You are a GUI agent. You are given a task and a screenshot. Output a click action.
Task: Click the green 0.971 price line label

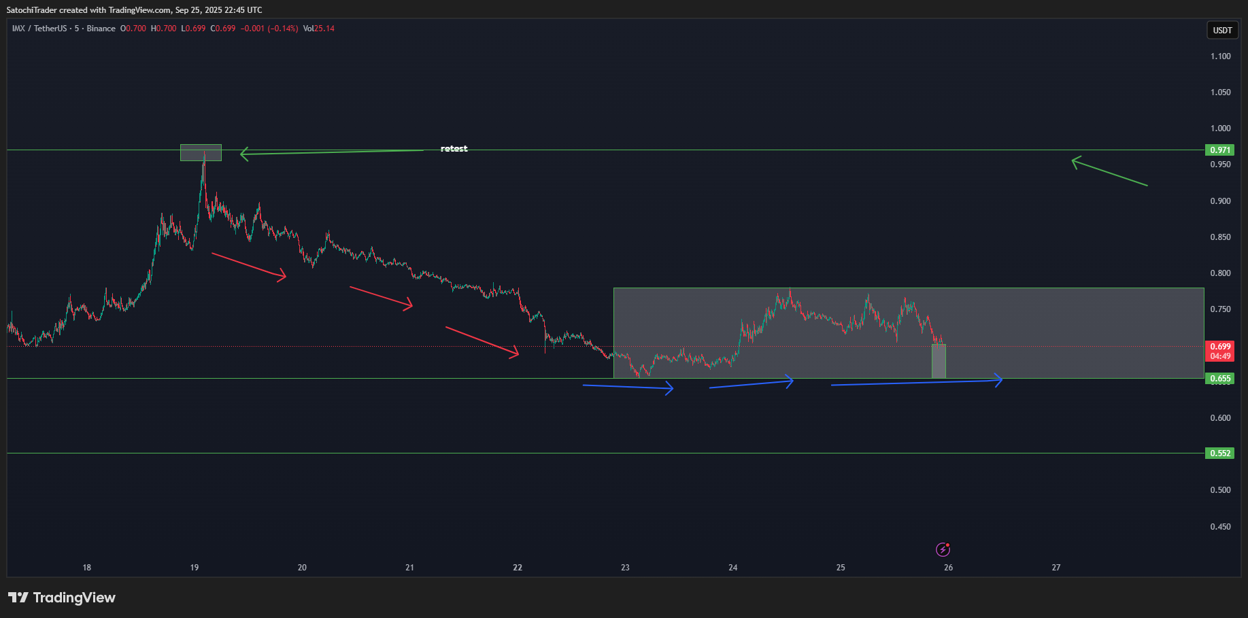(x=1219, y=150)
